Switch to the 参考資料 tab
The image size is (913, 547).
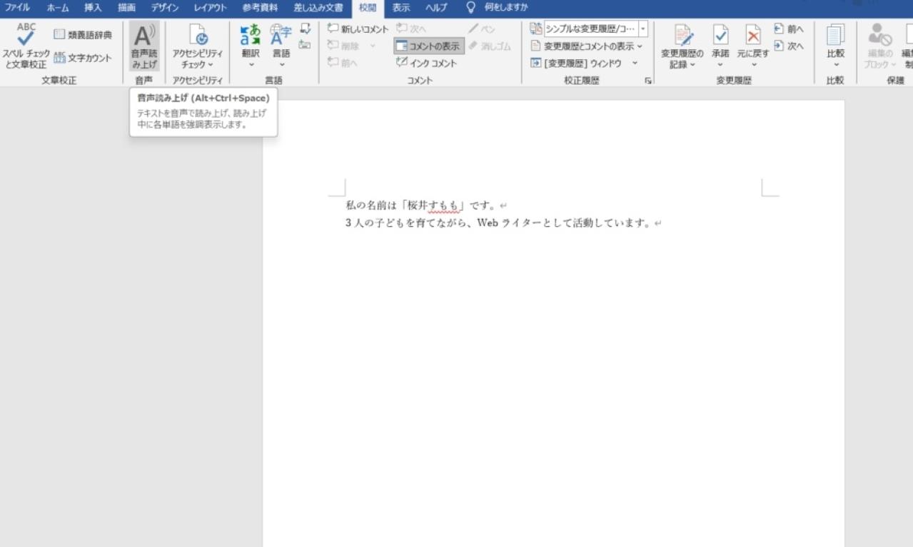(x=260, y=8)
